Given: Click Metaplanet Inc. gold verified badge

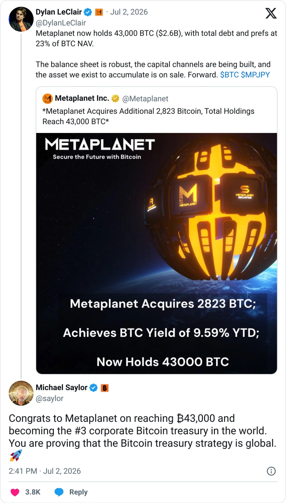Looking at the screenshot, I should coord(115,99).
